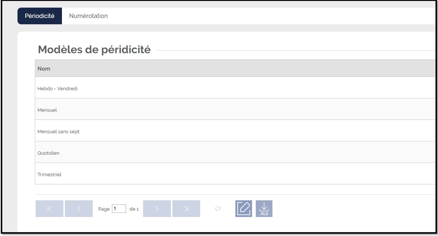This screenshot has height=236, width=438.
Task: Click the Hebdo - Vendredi name text
Action: coord(58,89)
